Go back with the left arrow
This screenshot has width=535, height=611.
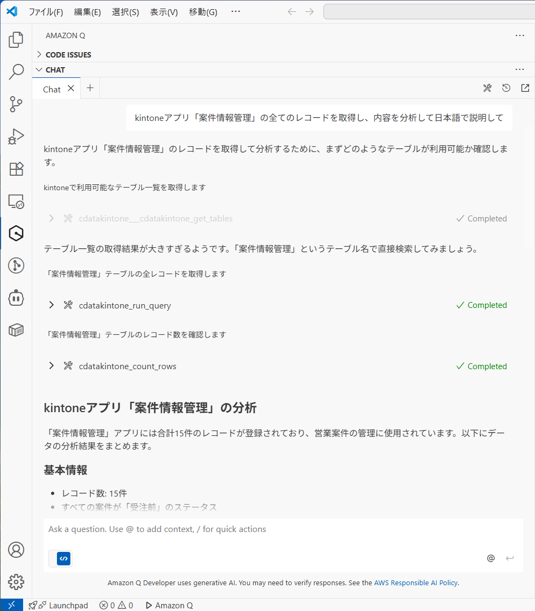292,12
